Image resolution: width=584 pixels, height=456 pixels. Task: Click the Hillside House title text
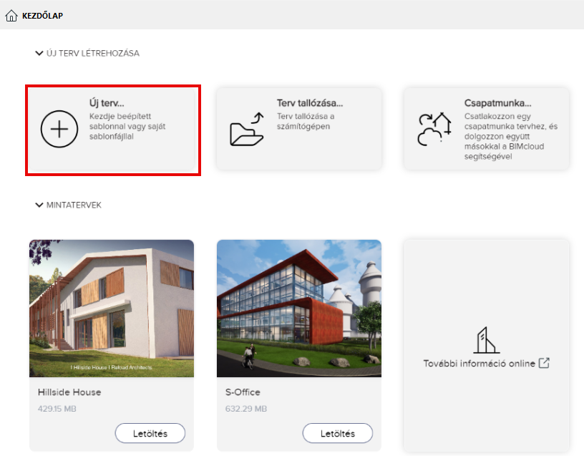[69, 392]
